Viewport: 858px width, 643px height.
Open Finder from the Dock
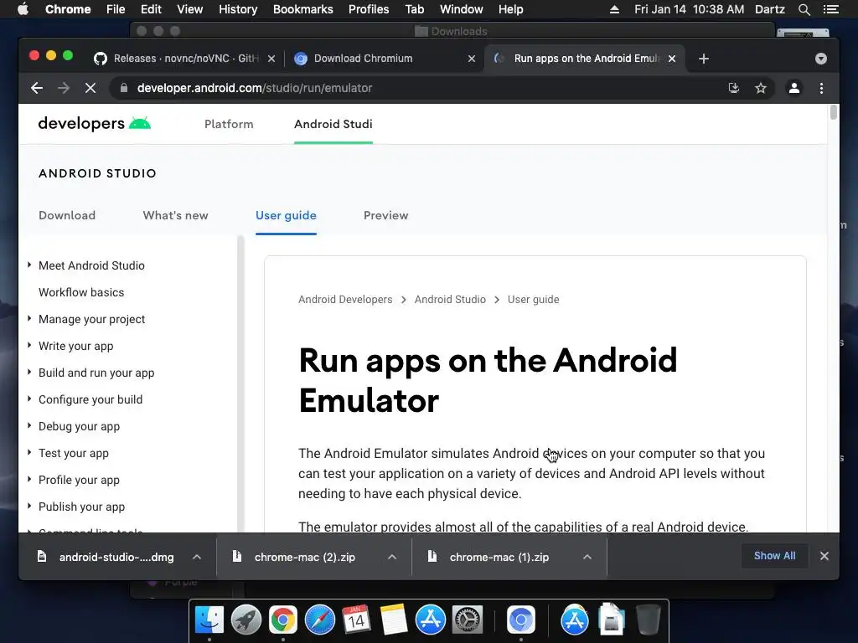(209, 620)
